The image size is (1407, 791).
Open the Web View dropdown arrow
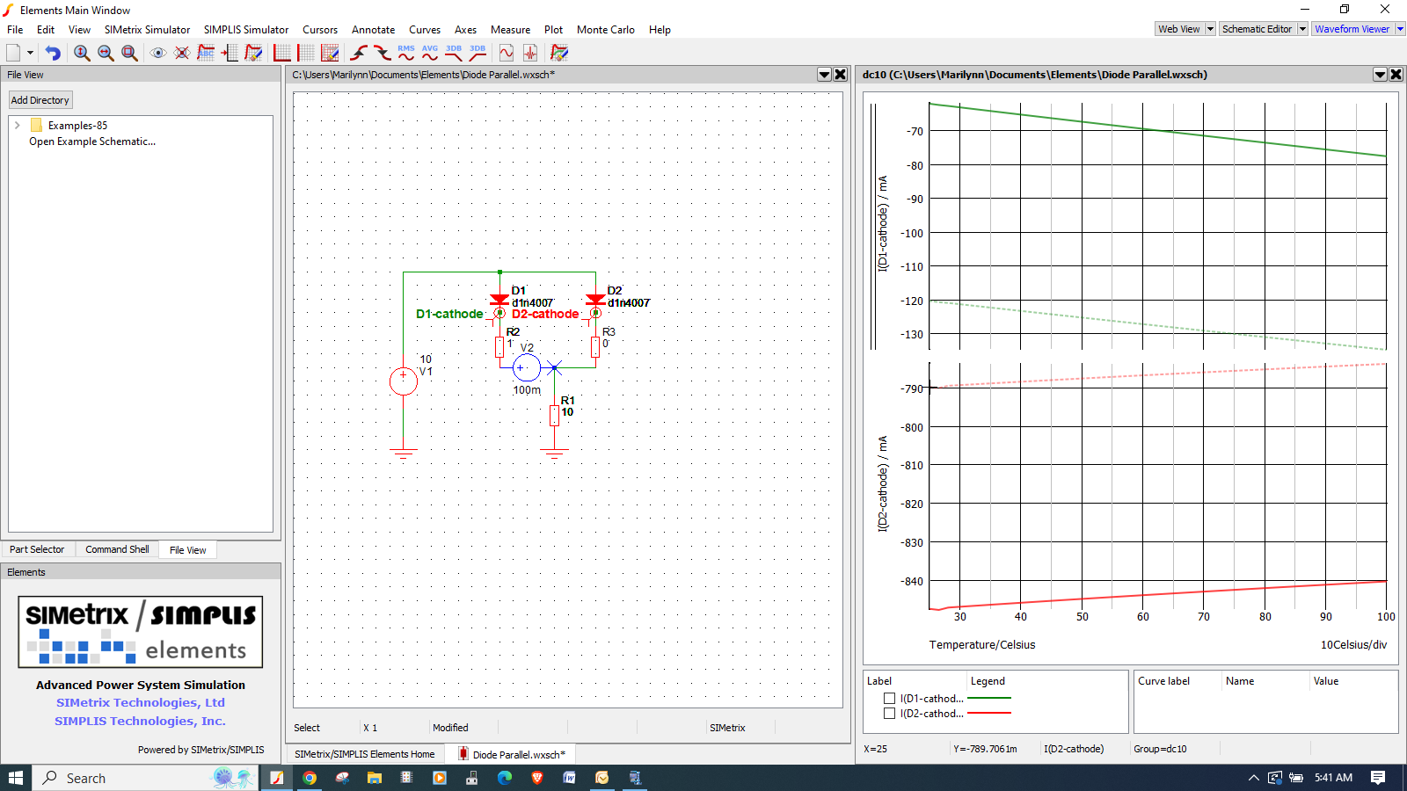1210,29
